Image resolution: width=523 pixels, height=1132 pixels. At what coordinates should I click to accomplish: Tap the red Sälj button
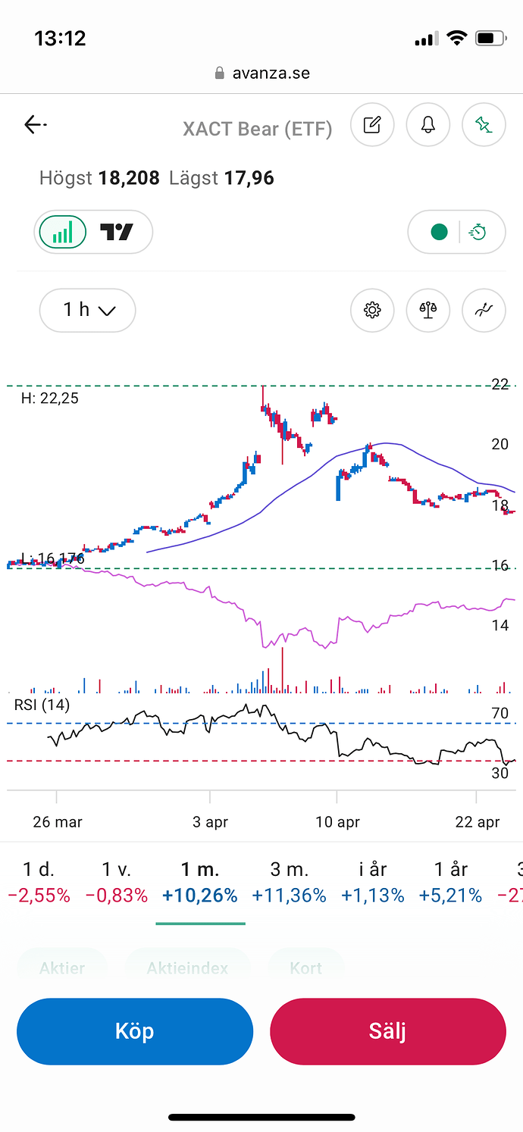point(388,1031)
